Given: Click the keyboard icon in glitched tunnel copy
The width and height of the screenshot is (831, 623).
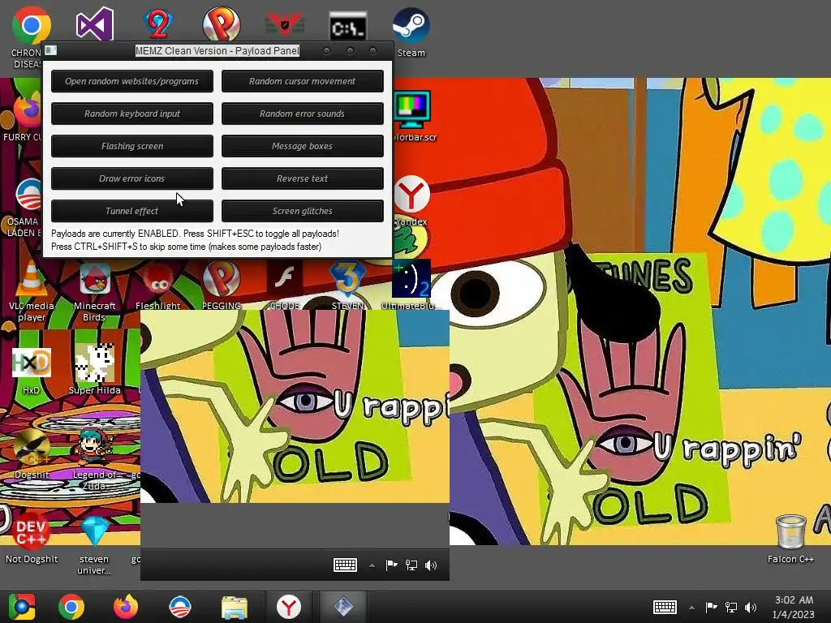Looking at the screenshot, I should tap(345, 565).
